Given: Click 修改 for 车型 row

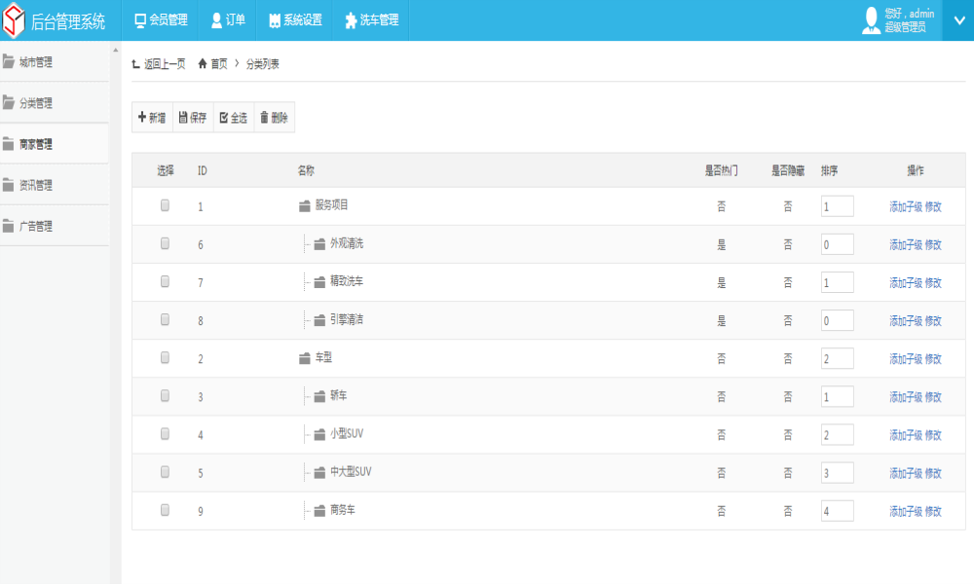Looking at the screenshot, I should [933, 359].
